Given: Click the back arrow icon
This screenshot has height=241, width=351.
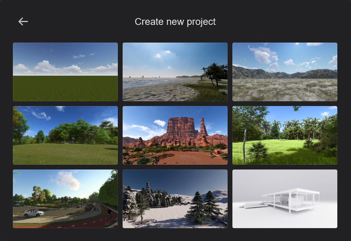Looking at the screenshot, I should click(x=23, y=22).
